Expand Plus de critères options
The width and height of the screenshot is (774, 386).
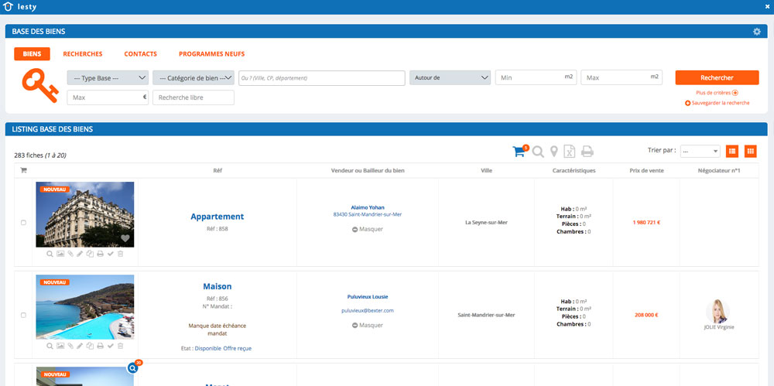(x=717, y=93)
